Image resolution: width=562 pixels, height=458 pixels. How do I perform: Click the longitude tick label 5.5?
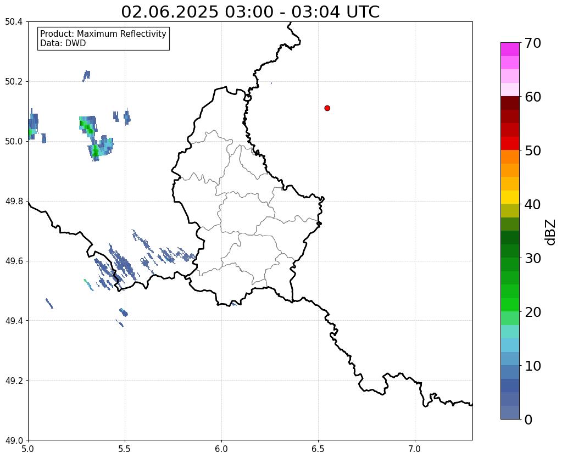click(x=125, y=449)
